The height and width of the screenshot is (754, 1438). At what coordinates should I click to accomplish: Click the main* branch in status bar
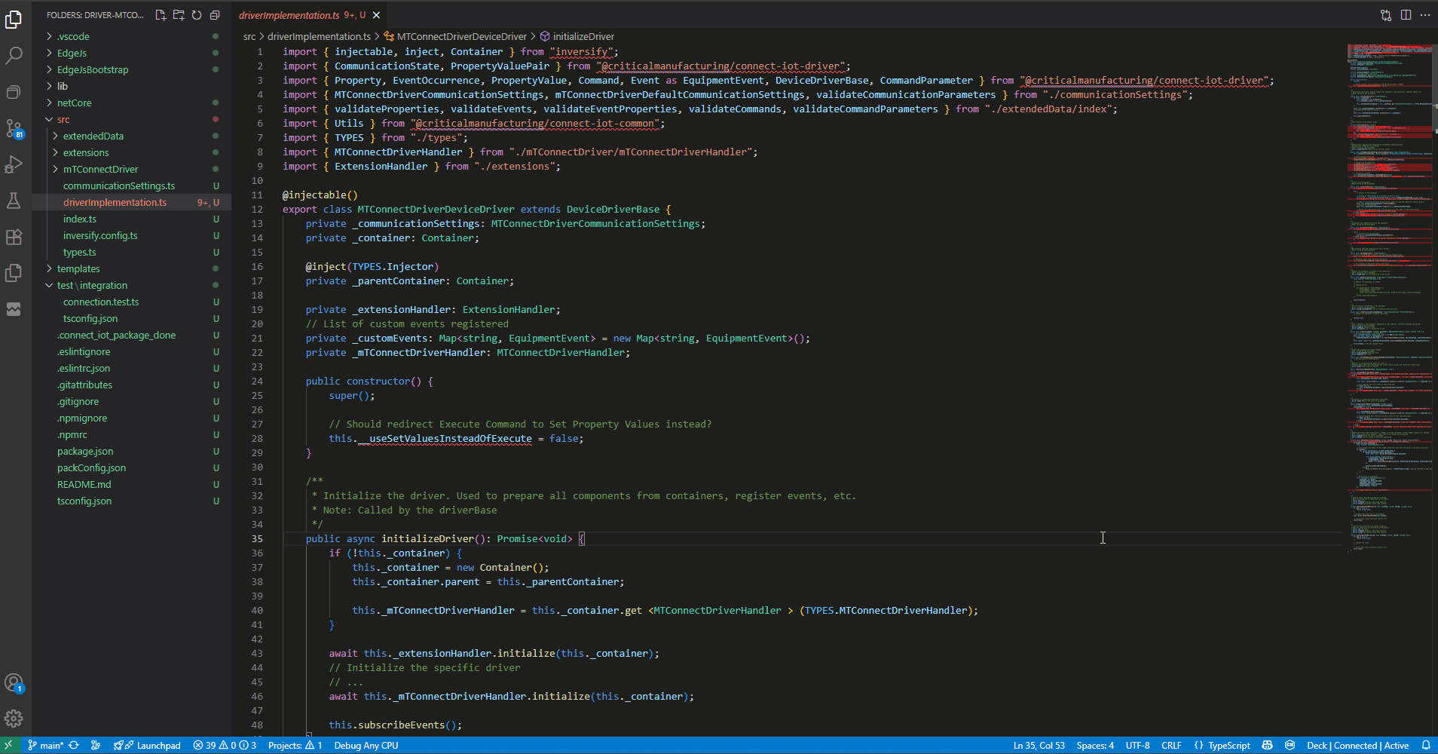tap(46, 745)
